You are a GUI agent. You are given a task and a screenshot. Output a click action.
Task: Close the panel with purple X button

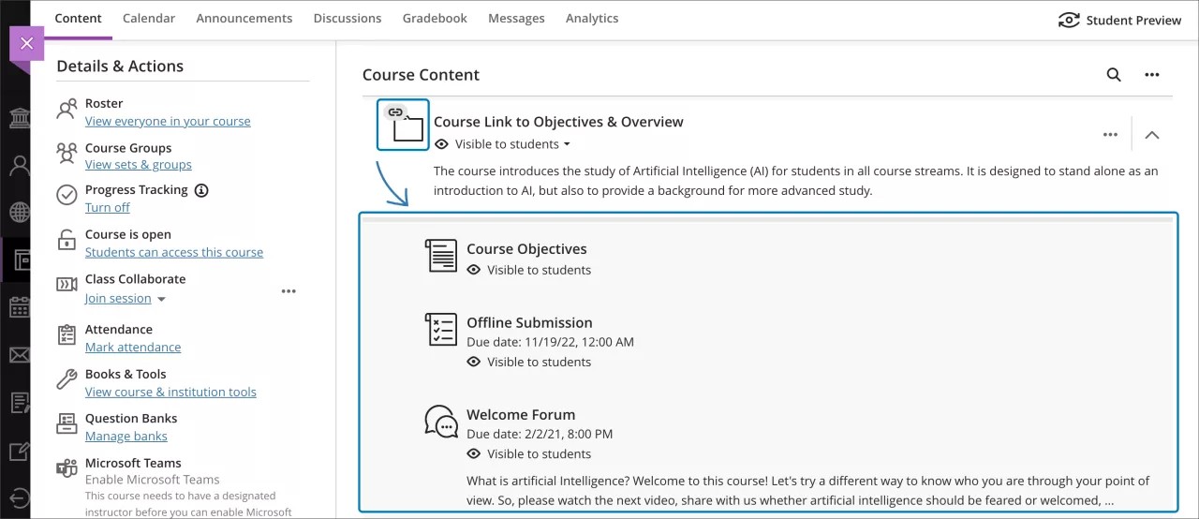[x=26, y=43]
